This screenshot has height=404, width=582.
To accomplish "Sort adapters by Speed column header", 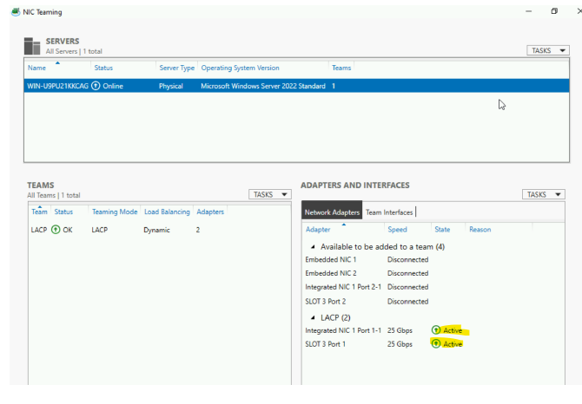I will (397, 229).
